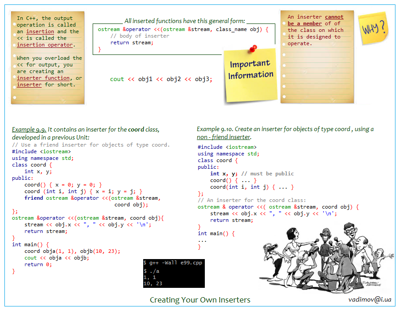Click the underlined 'be a member' text
The height and width of the screenshot is (310, 399).
pyautogui.click(x=305, y=23)
